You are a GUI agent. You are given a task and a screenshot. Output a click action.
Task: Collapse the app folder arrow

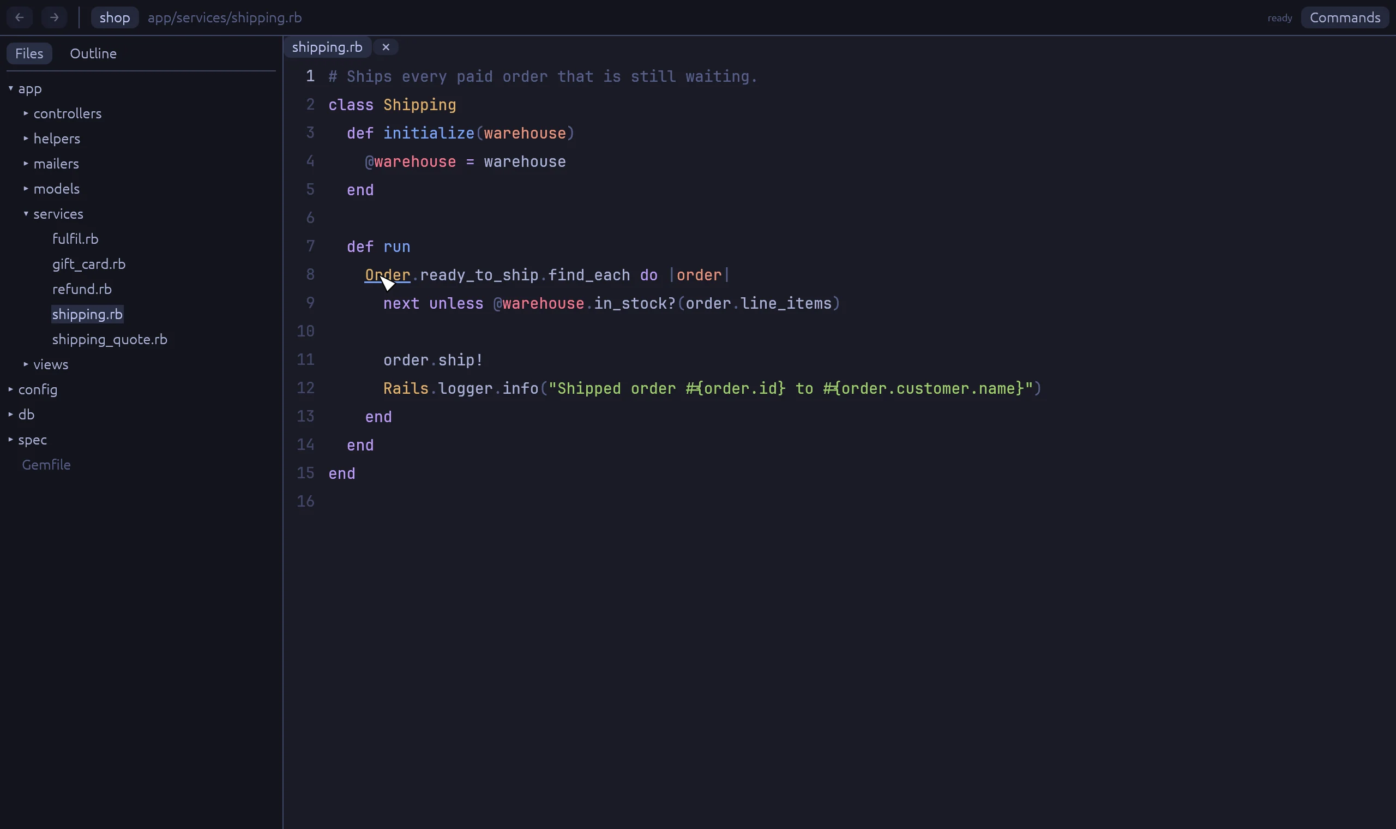coord(10,88)
